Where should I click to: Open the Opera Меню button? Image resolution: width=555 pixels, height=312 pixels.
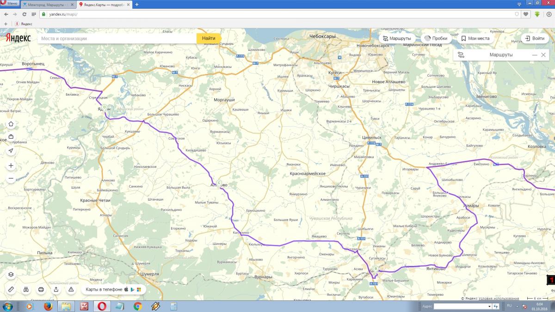pos(10,3)
